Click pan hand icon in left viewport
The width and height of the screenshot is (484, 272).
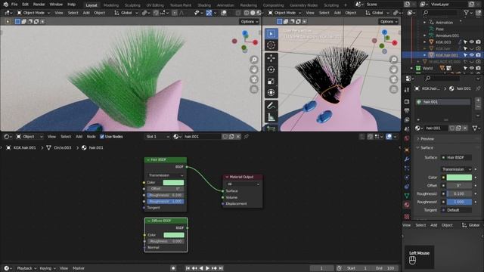pos(254,70)
